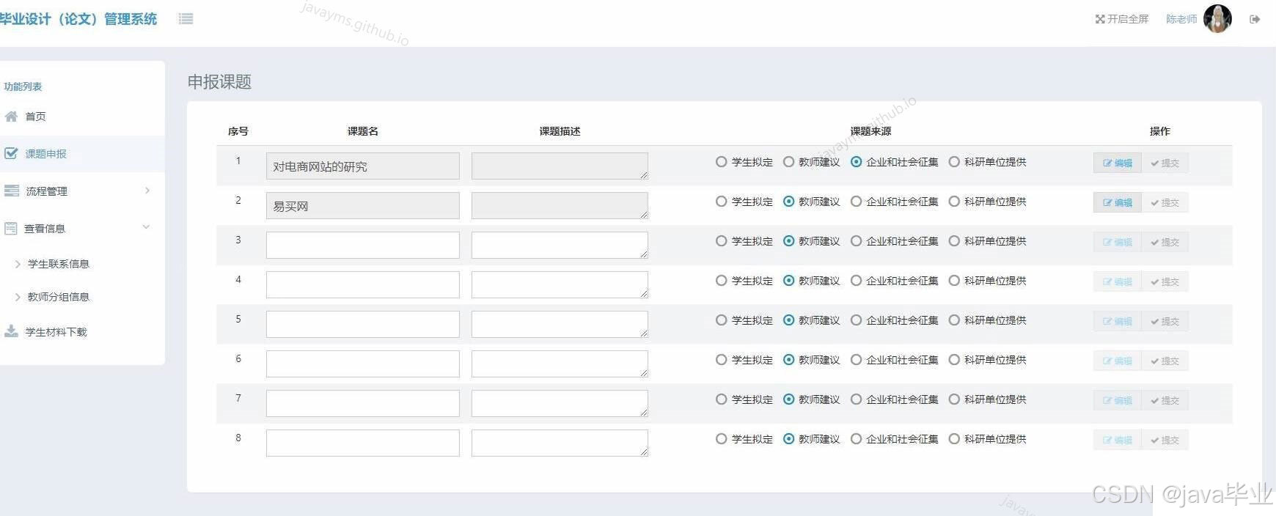
Task: Select 企业和社会征集 radio in row 2
Action: click(x=857, y=202)
